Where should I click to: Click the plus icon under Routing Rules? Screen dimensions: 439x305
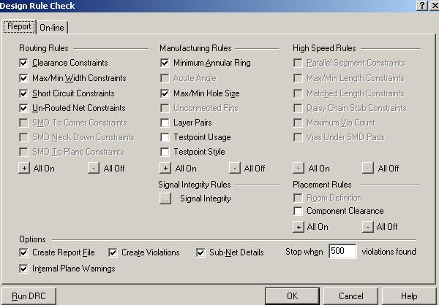tap(25, 168)
